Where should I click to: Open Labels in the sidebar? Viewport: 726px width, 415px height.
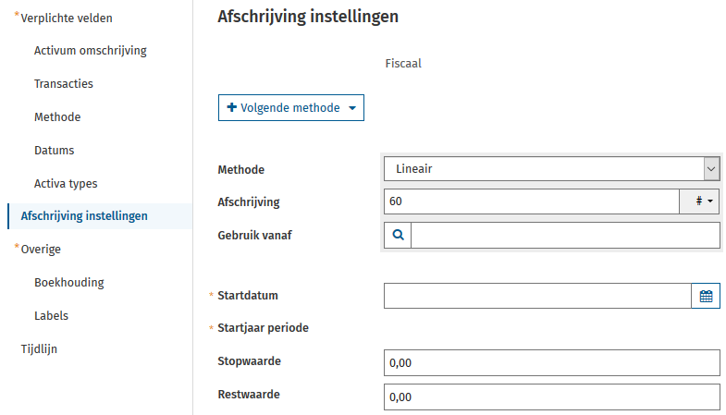tap(51, 315)
